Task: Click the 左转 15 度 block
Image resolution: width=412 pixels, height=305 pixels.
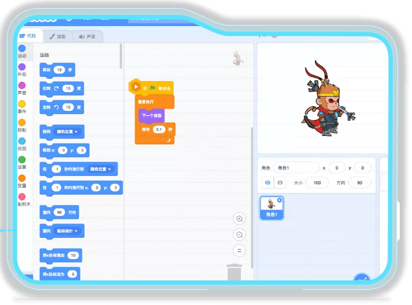Action: click(62, 107)
